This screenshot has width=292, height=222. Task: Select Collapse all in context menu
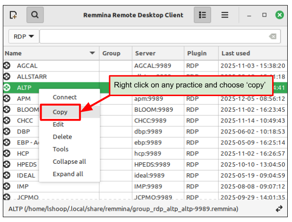tap(69, 161)
